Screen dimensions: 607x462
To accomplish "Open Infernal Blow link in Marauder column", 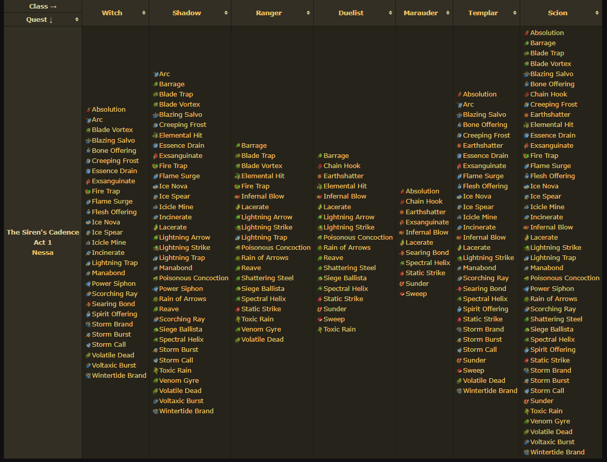I will coord(427,233).
